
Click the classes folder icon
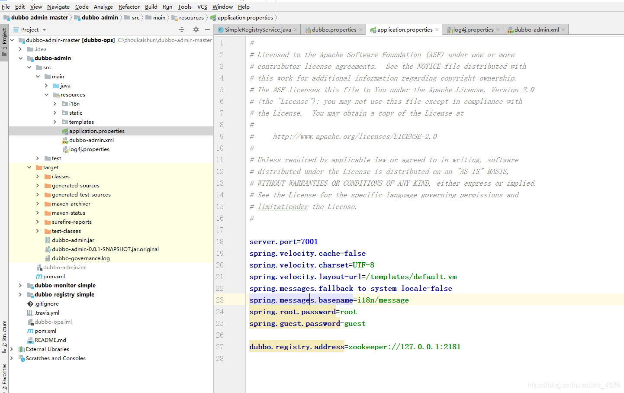(x=48, y=176)
